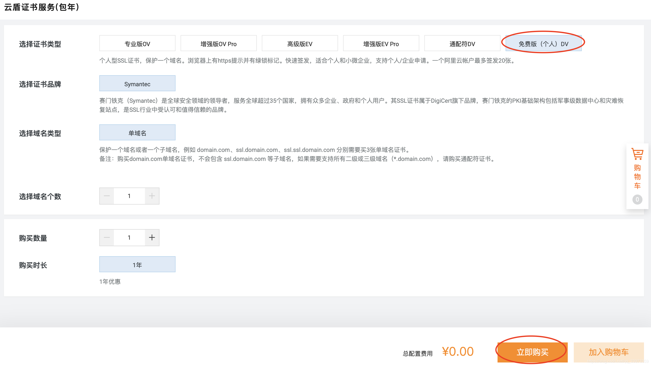This screenshot has height=366, width=651.
Task: Select 1年 purchase duration
Action: [137, 264]
